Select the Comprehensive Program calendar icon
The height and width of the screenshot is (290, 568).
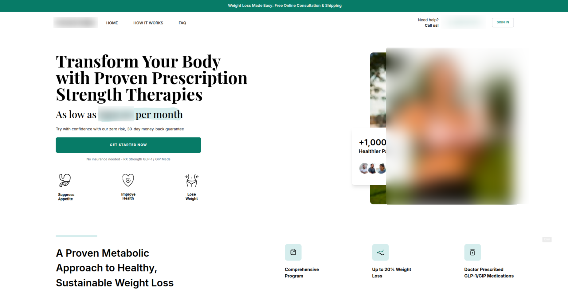(293, 252)
